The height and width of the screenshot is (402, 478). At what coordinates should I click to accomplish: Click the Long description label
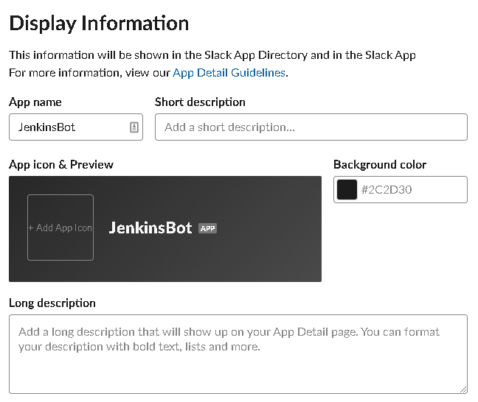52,303
